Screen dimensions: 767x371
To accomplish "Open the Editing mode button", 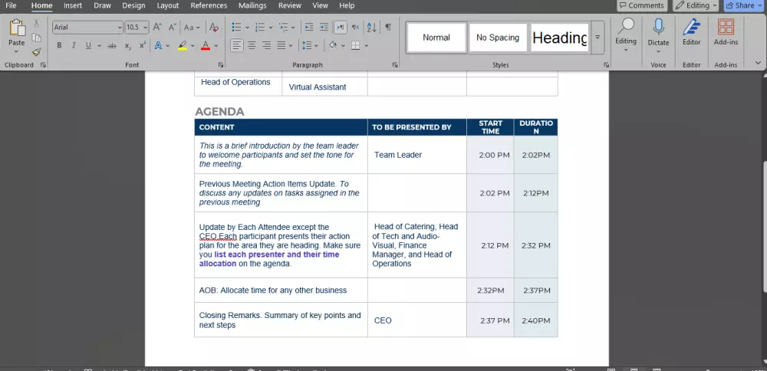I will 697,5.
